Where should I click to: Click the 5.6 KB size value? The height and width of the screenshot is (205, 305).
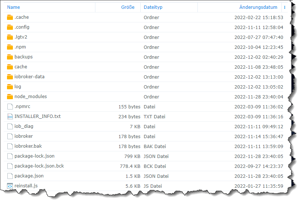133,186
